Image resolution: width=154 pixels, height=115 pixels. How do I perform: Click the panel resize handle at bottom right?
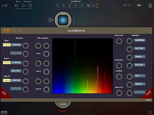(148, 100)
